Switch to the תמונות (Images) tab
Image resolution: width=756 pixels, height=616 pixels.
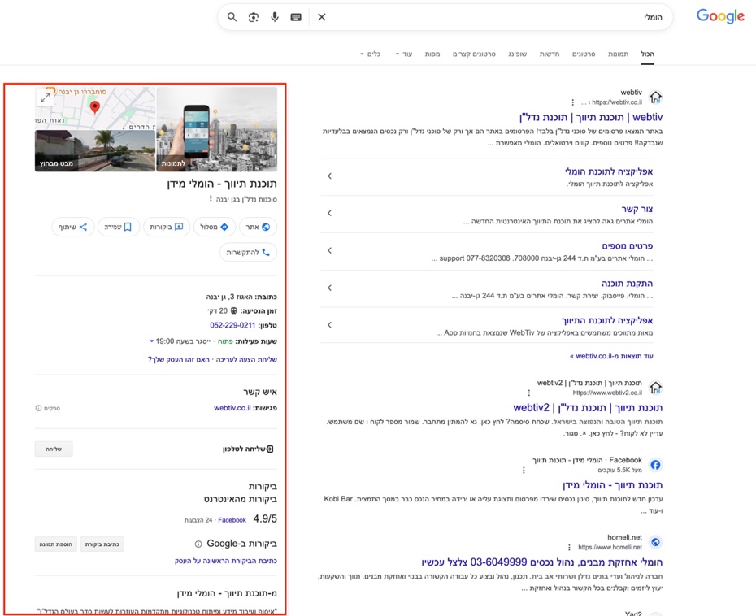tap(618, 54)
